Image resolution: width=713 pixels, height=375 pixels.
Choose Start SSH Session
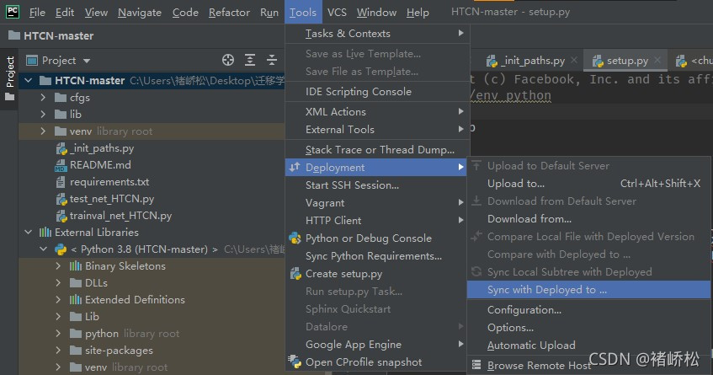pos(377,185)
